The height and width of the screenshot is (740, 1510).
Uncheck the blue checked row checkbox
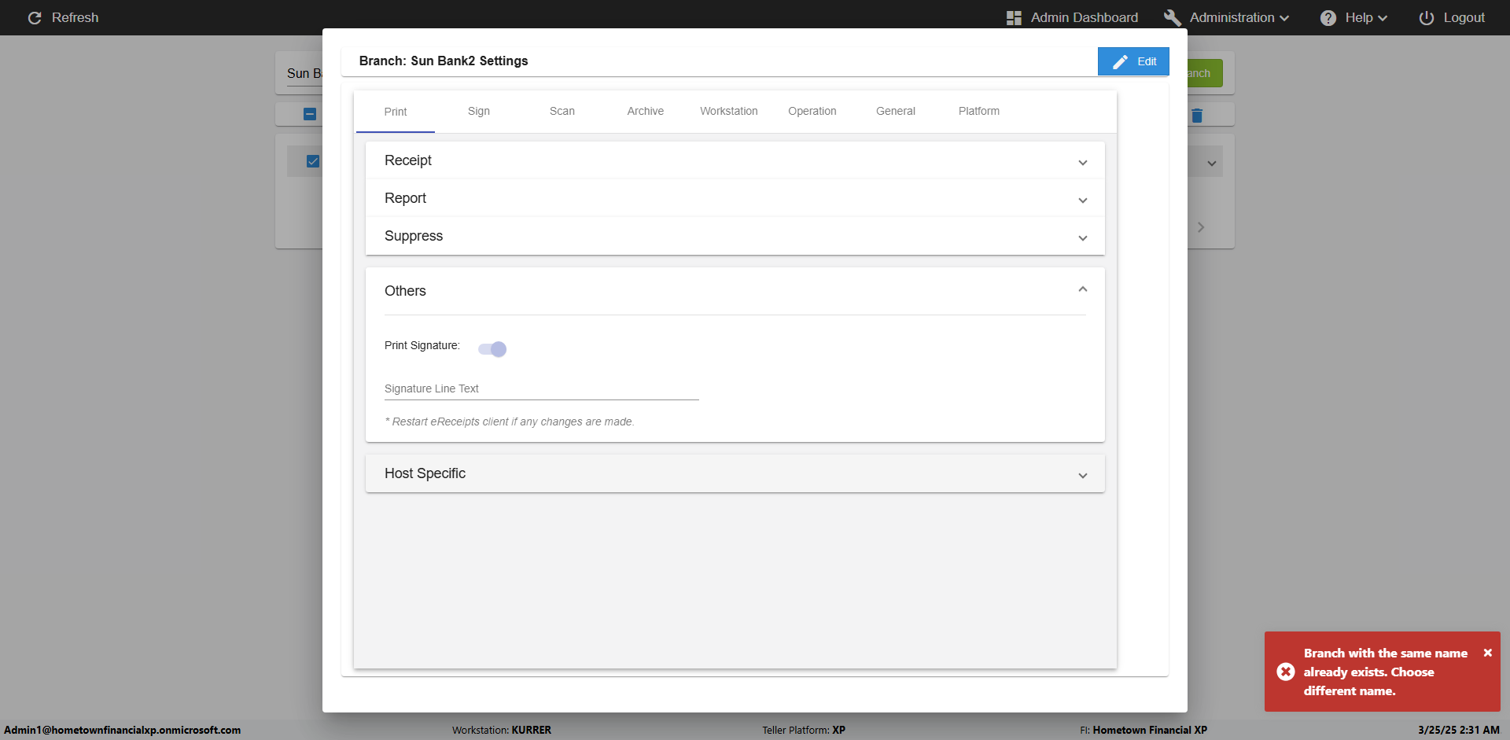(313, 161)
